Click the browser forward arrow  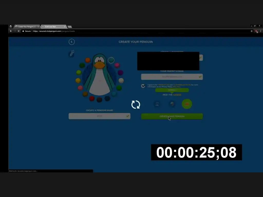coord(15,31)
